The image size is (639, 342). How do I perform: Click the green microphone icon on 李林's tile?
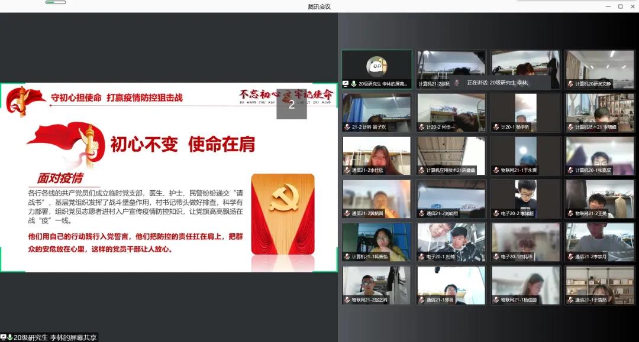[x=354, y=84]
